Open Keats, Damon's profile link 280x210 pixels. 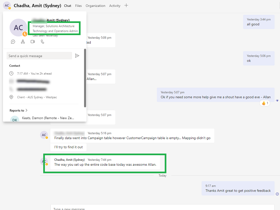(48, 118)
